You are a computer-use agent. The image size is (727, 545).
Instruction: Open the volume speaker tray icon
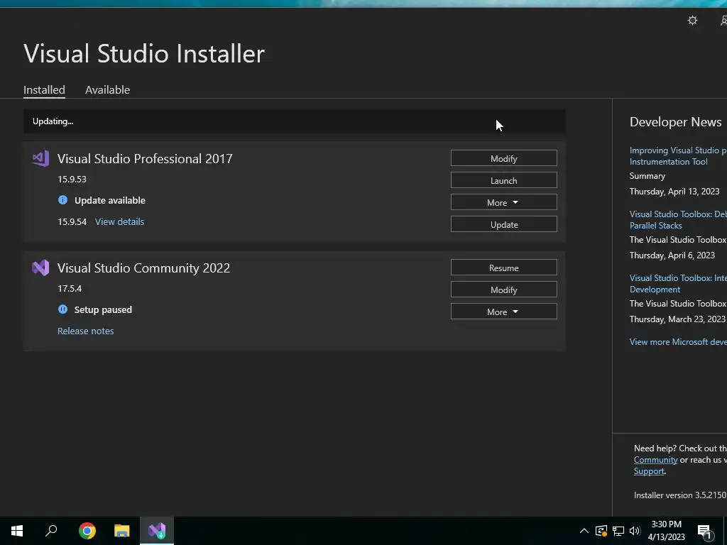click(635, 531)
